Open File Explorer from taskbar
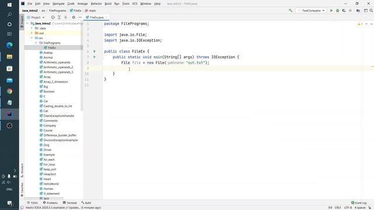The width and height of the screenshot is (374, 210). pyautogui.click(x=9, y=57)
